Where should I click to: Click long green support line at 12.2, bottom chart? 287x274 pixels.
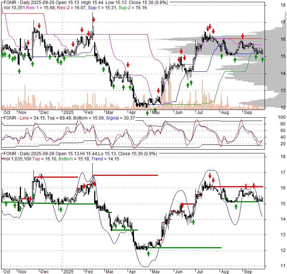(x=185, y=248)
